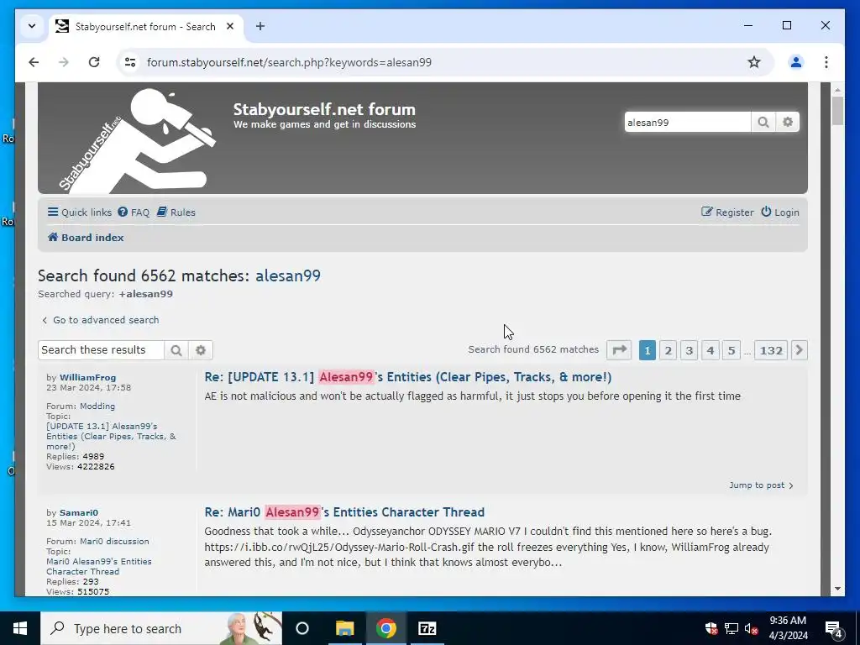Image resolution: width=860 pixels, height=645 pixels.
Task: Click the browser address bar URL
Action: point(289,62)
